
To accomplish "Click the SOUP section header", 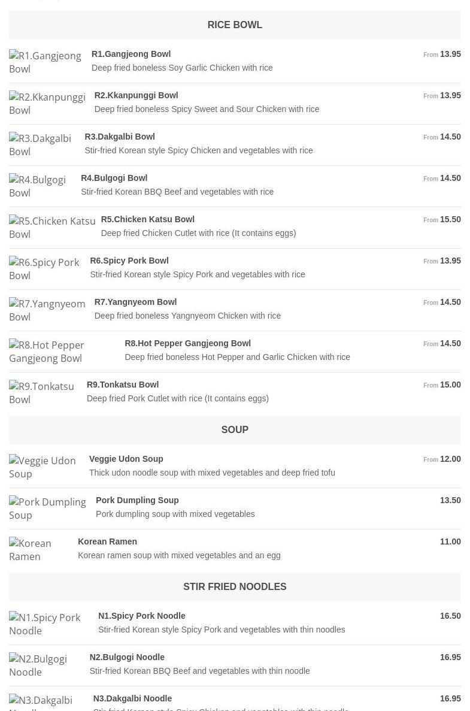I will tap(235, 430).
